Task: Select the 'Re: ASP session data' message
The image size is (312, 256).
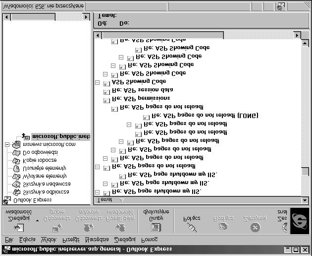Action: click(143, 90)
